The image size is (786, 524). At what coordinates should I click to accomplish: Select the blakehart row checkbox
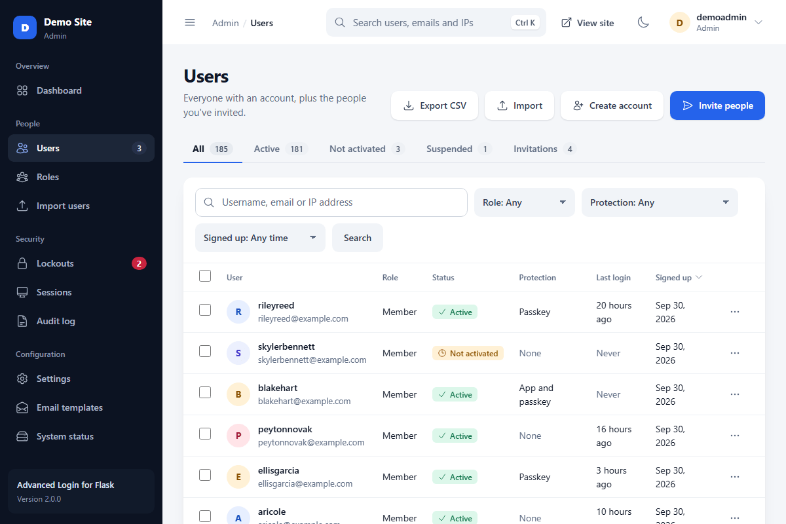[205, 392]
